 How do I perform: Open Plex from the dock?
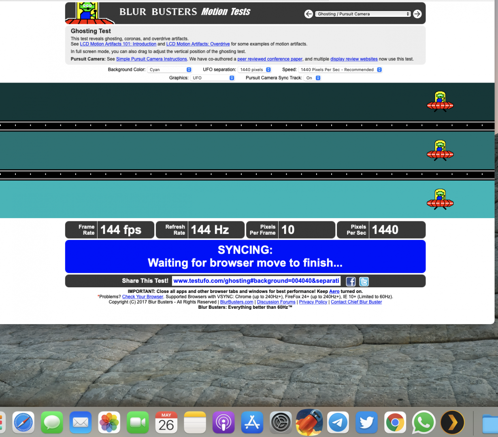click(452, 423)
